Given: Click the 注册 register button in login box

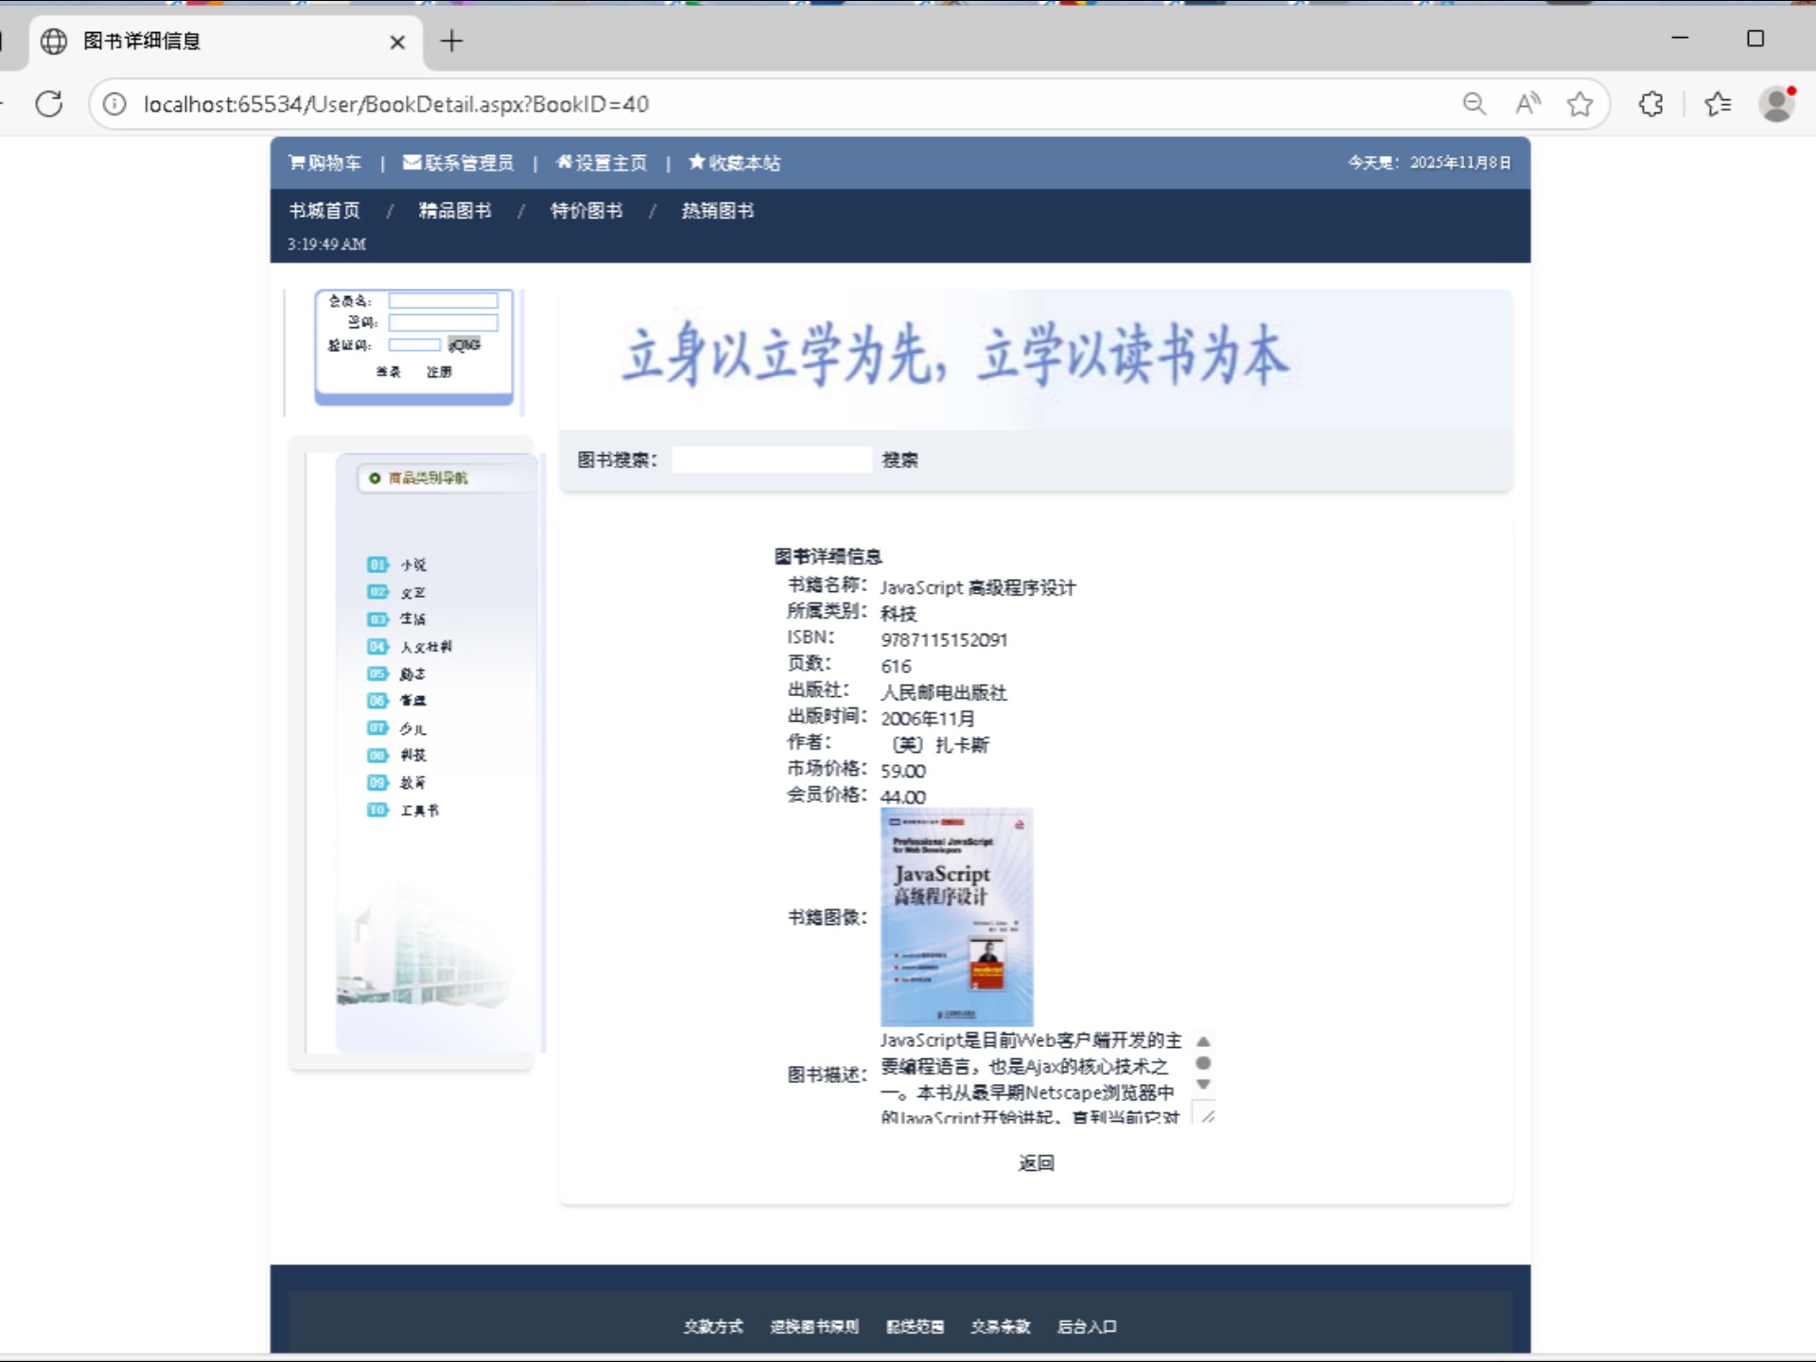Looking at the screenshot, I should click(439, 372).
